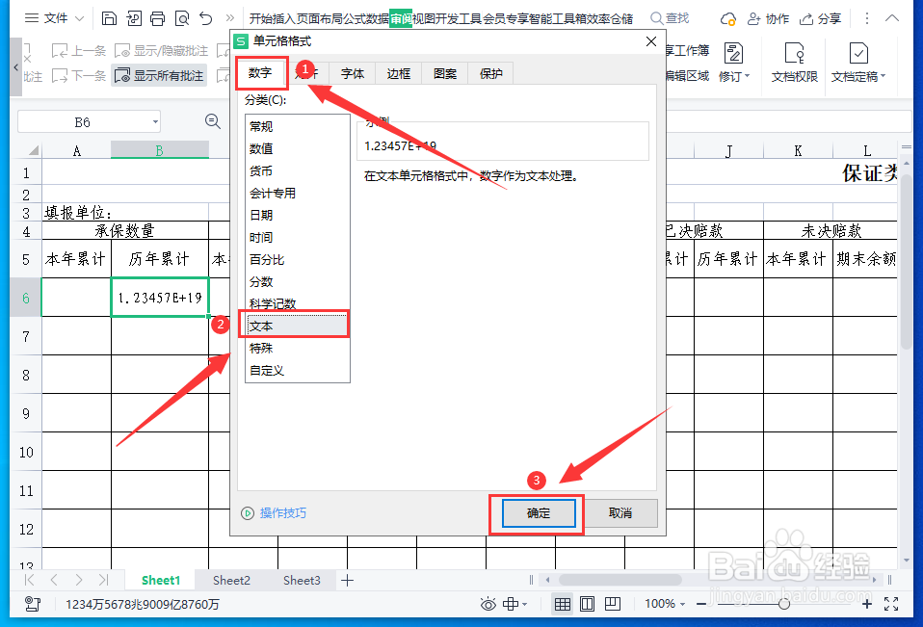Select the 打印 print icon in toolbar
The image size is (923, 627).
[x=156, y=17]
